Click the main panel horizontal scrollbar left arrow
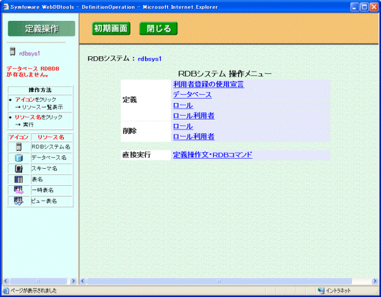This screenshot has width=381, height=297. click(x=83, y=280)
